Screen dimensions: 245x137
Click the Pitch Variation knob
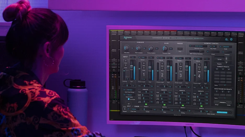[139, 48]
